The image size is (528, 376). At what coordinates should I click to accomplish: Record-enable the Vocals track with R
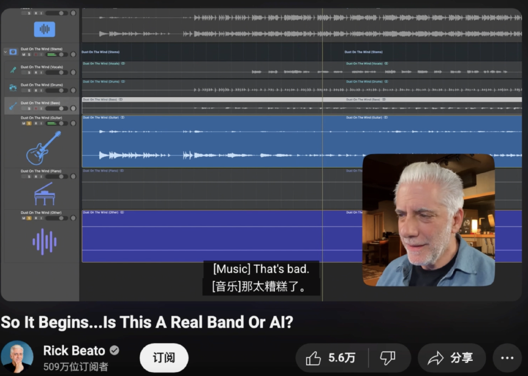[x=36, y=73]
